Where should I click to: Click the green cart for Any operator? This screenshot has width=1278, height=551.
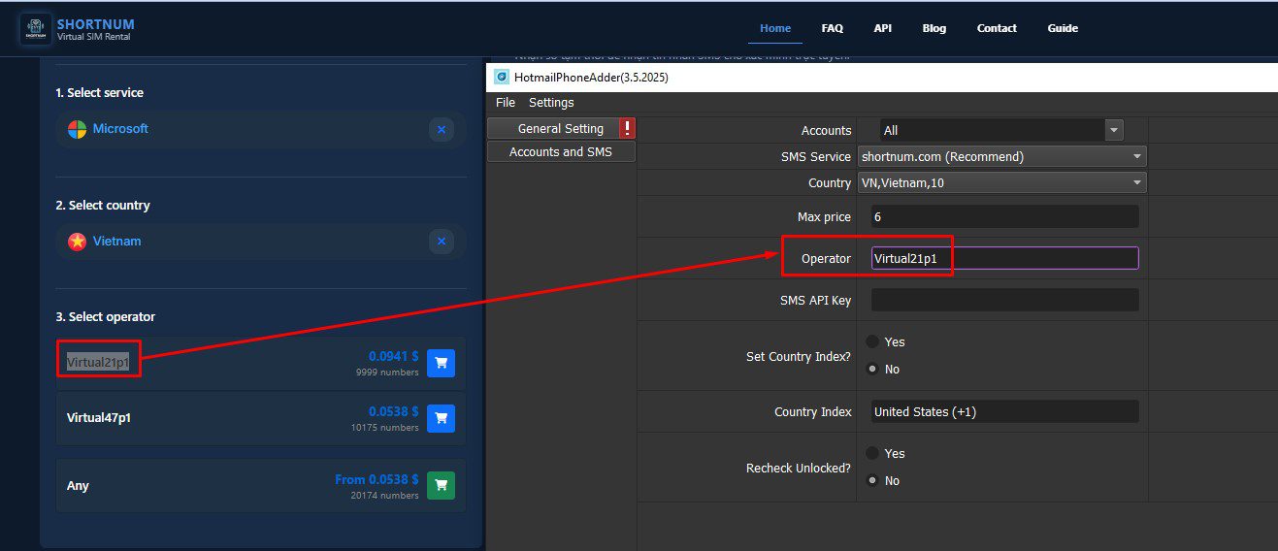click(441, 485)
